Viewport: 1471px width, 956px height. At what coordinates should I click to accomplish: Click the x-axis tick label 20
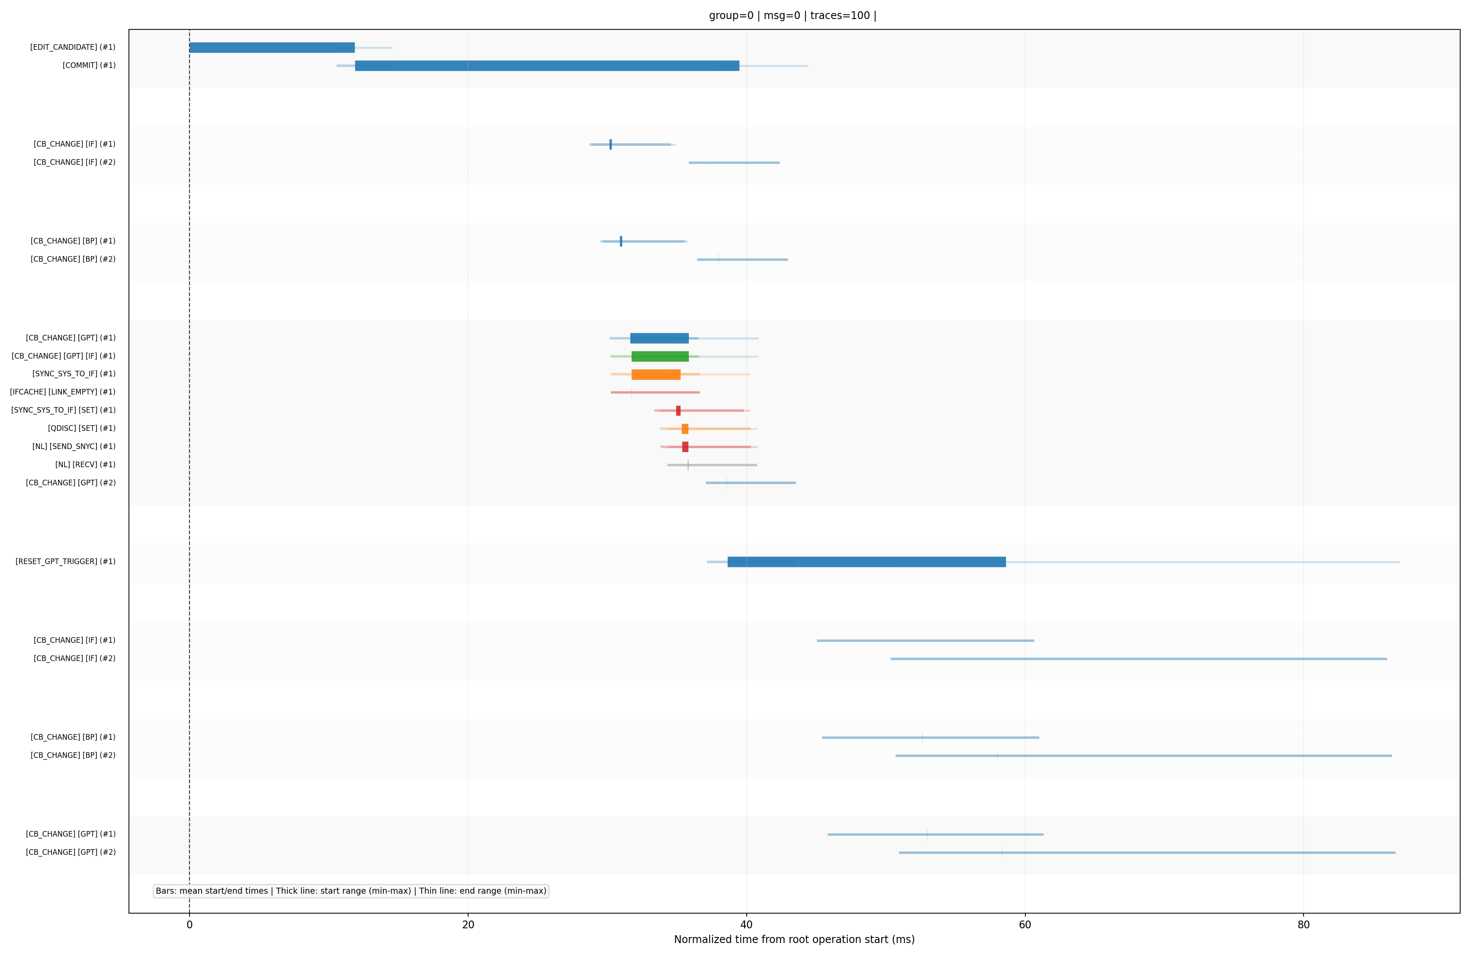[x=468, y=925]
